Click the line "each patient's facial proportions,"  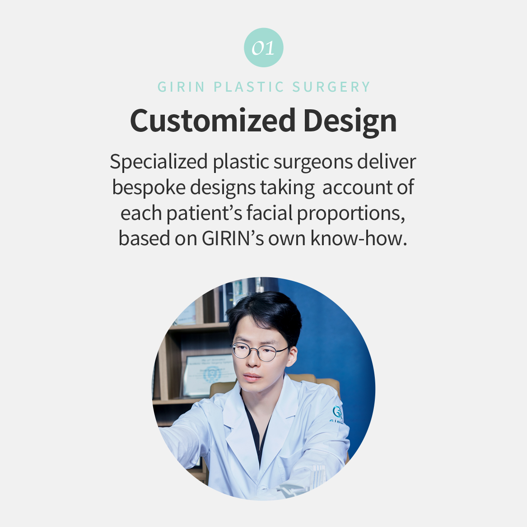[263, 213]
